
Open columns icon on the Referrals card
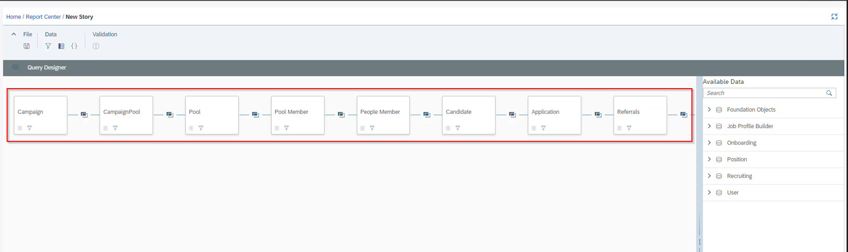tap(619, 128)
